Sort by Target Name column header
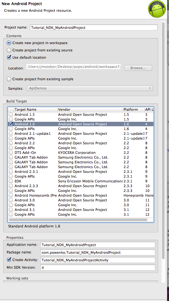Image resolution: width=169 pixels, height=301 pixels. point(36,109)
